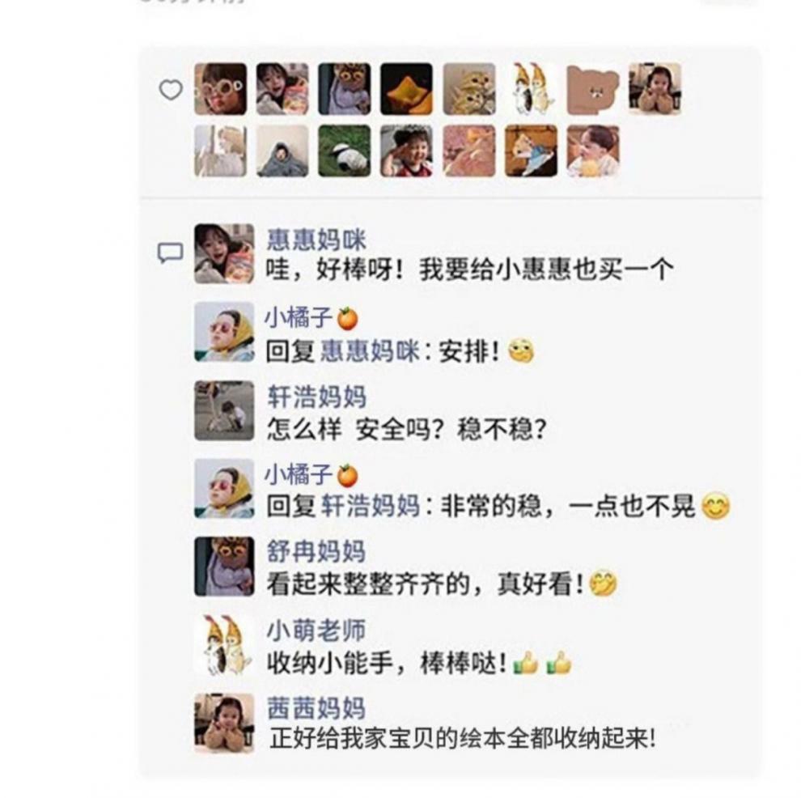Image resolution: width=801 pixels, height=798 pixels.
Task: Click the heart like icon
Action: pyautogui.click(x=171, y=89)
